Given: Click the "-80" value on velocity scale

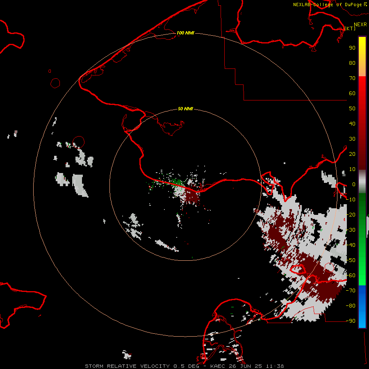Looking at the screenshot, I should point(351,306).
